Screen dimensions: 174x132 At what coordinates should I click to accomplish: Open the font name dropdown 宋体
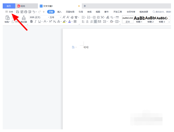click(39, 17)
